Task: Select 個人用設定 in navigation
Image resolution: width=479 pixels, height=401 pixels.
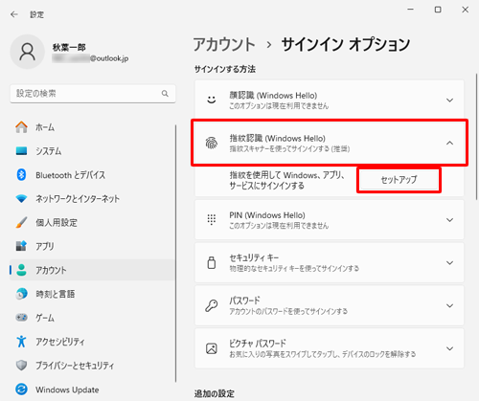Action: pyautogui.click(x=93, y=222)
